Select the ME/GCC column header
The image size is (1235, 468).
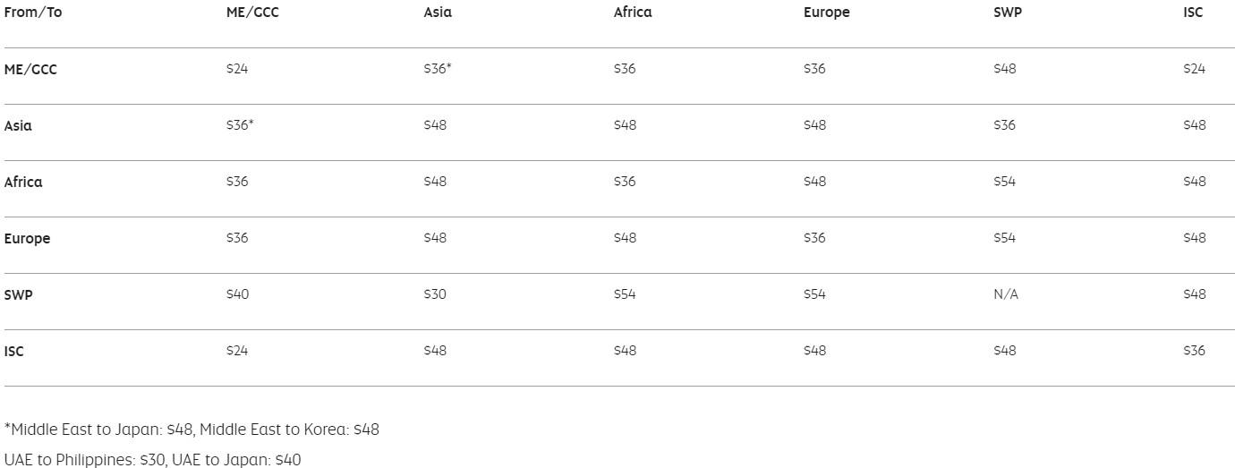pos(252,13)
